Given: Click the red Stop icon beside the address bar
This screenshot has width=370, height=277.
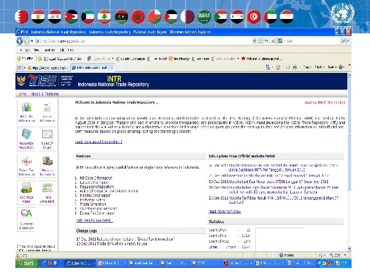Looking at the screenshot, I should [273, 41].
